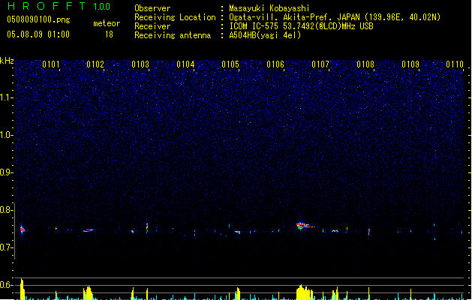The width and height of the screenshot is (472, 300).
Task: Click the Observer label
Action: [x=152, y=8]
